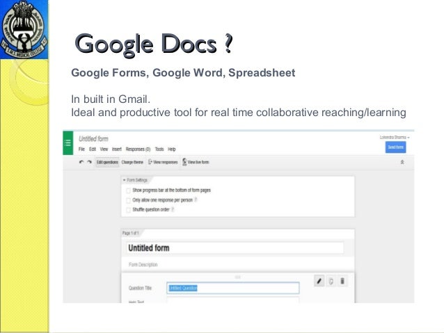Viewport: 444px width, 333px height.
Task: Click the In built in Gmail text
Action: (x=111, y=99)
